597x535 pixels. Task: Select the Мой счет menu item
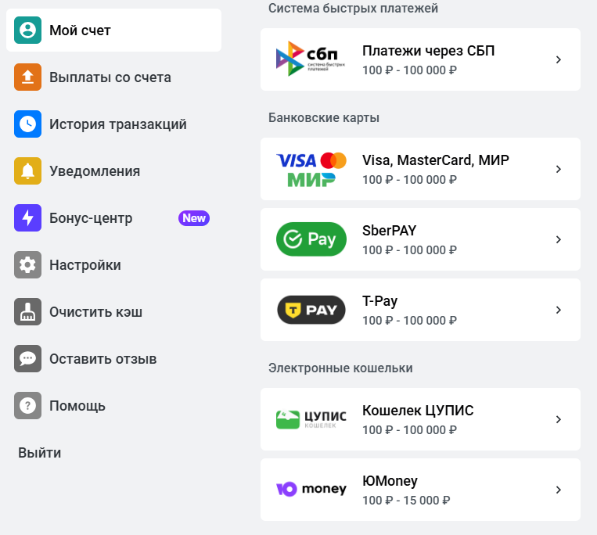(113, 30)
